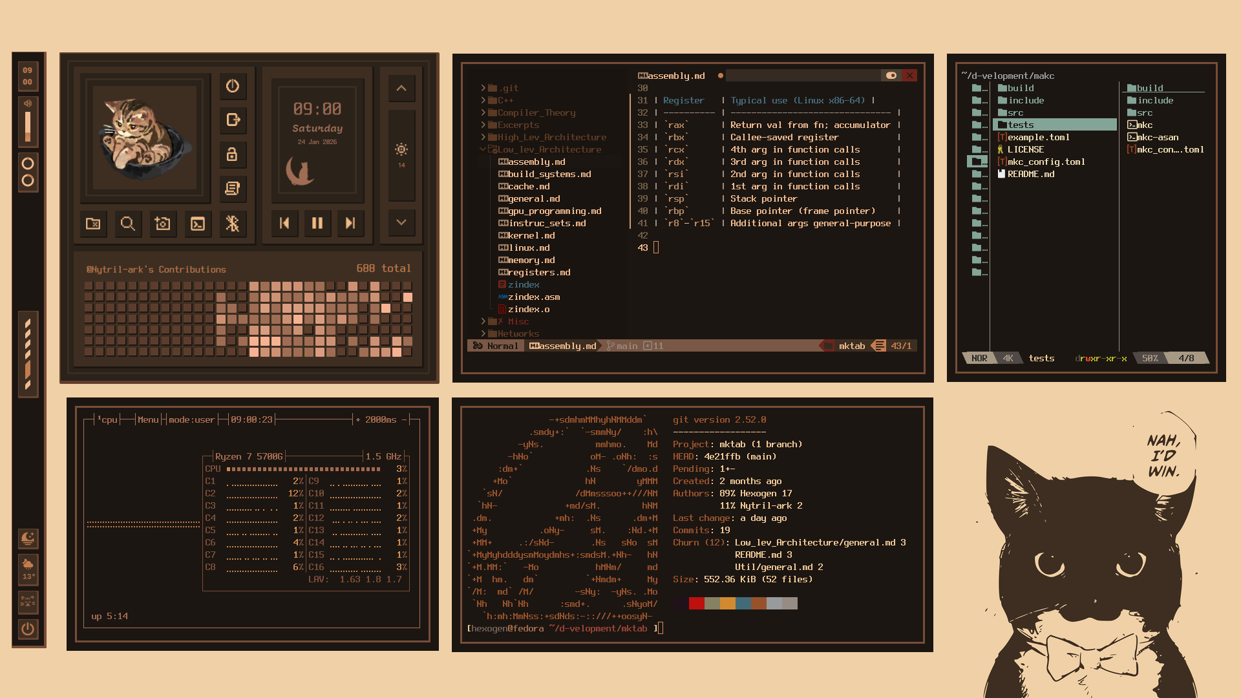Screen dimensions: 1241x698
Task: Expand the High_Lev_Architecture folder
Action: [x=544, y=137]
